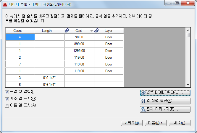197x133 pixels.
Task: Click the AutoCAD logo in title bar
Action: [x=5, y=4]
